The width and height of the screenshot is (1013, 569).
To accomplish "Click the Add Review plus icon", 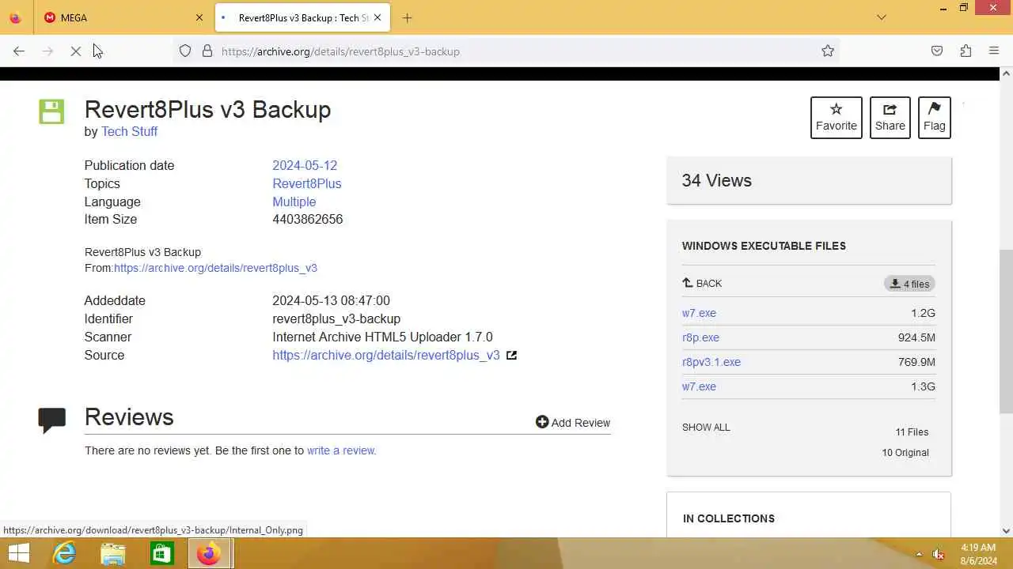I will [x=542, y=422].
